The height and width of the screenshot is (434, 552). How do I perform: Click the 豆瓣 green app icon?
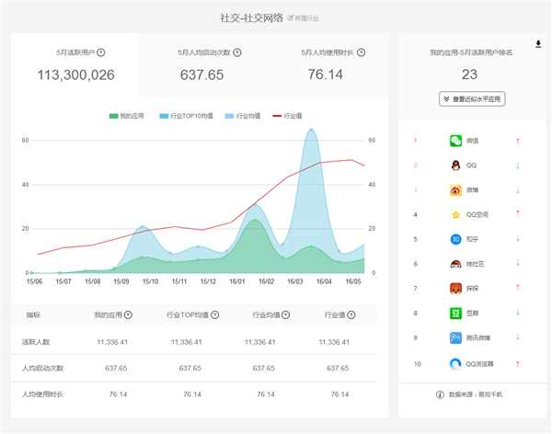(455, 313)
